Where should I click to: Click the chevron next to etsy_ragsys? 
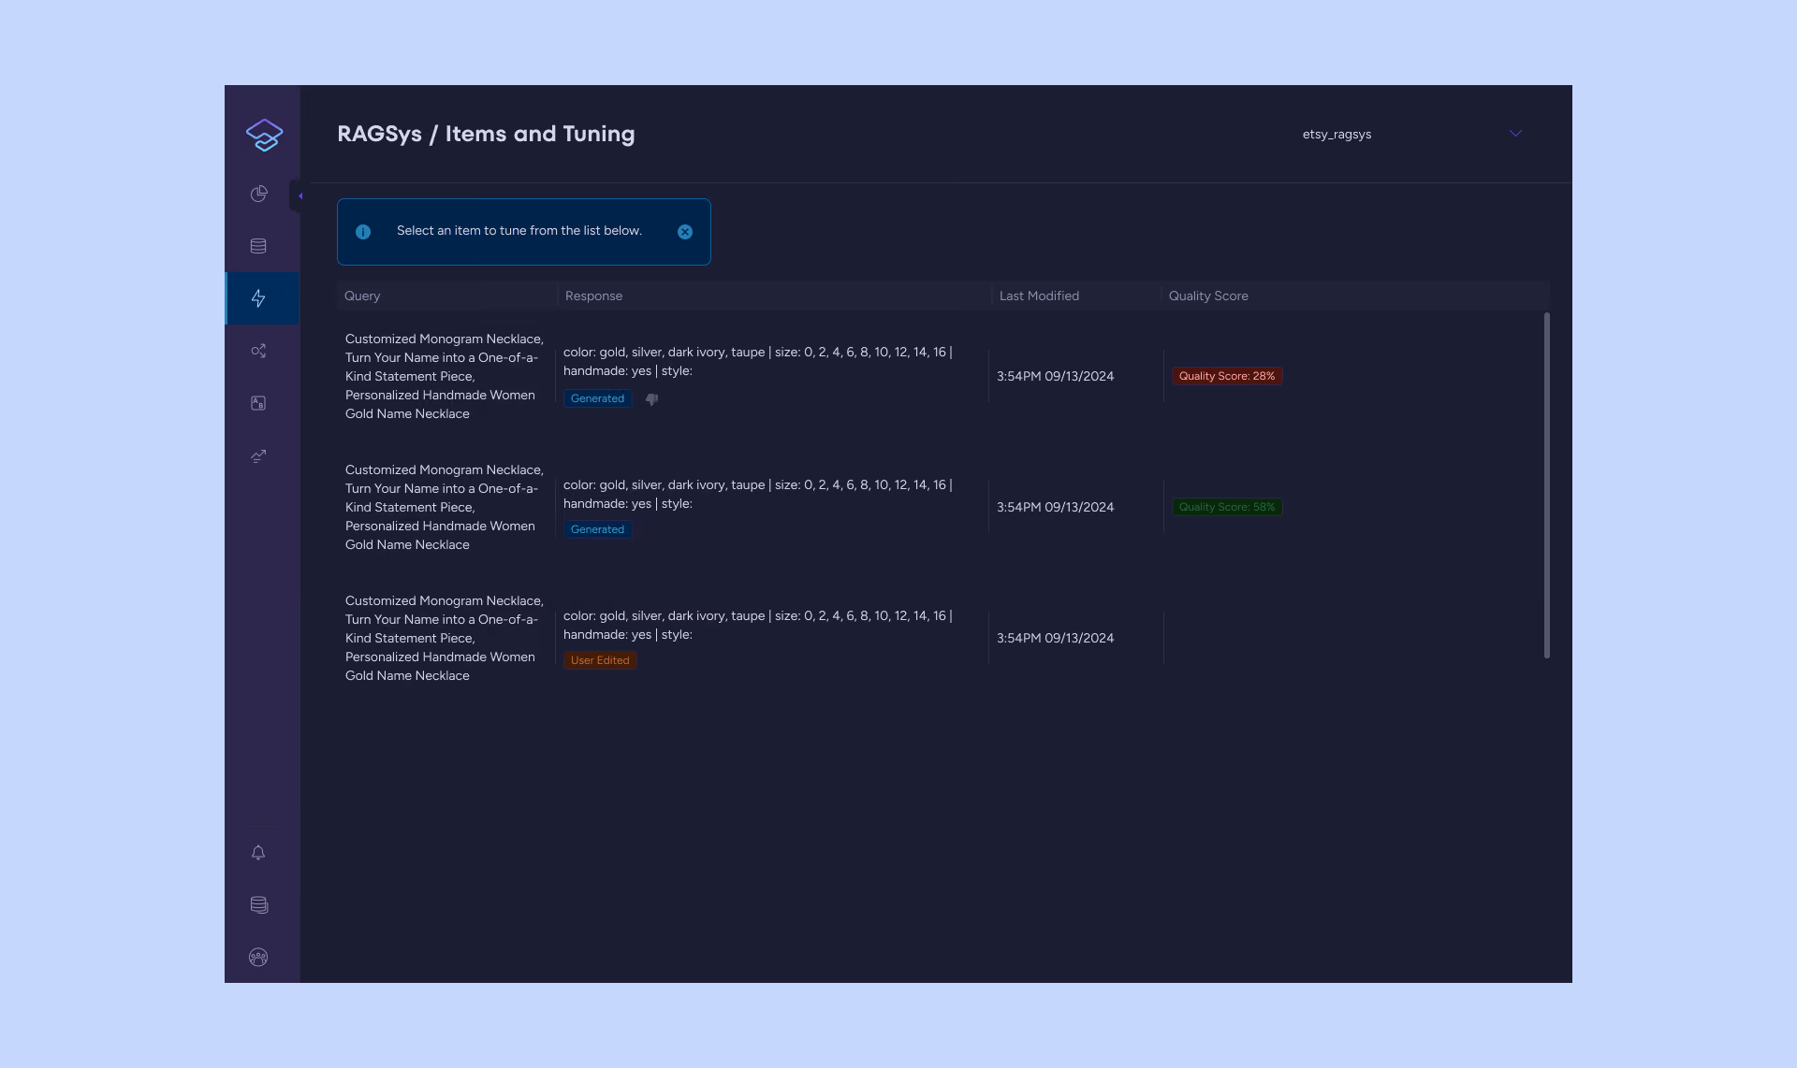pyautogui.click(x=1515, y=134)
